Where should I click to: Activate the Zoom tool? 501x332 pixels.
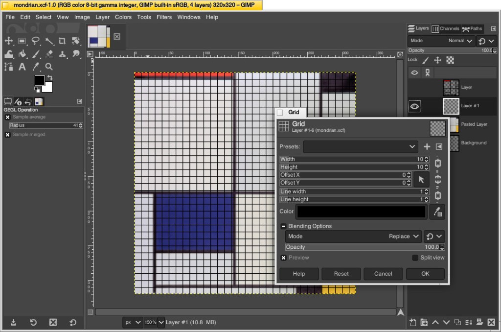click(x=48, y=67)
